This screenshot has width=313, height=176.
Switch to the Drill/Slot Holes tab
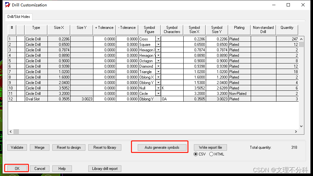pyautogui.click(x=19, y=17)
